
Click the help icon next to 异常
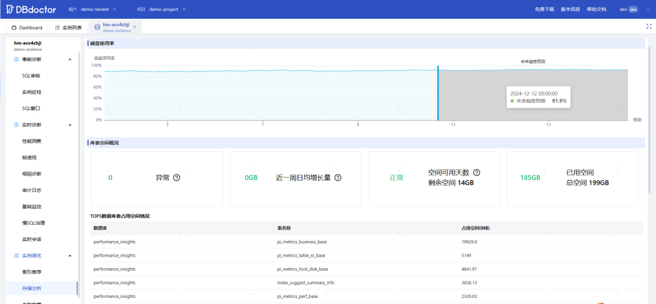click(x=177, y=177)
